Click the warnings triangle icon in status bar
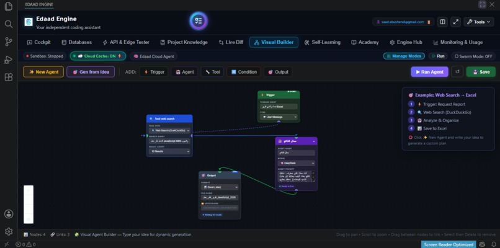Viewport: 500px width, 248px height. click(29, 244)
